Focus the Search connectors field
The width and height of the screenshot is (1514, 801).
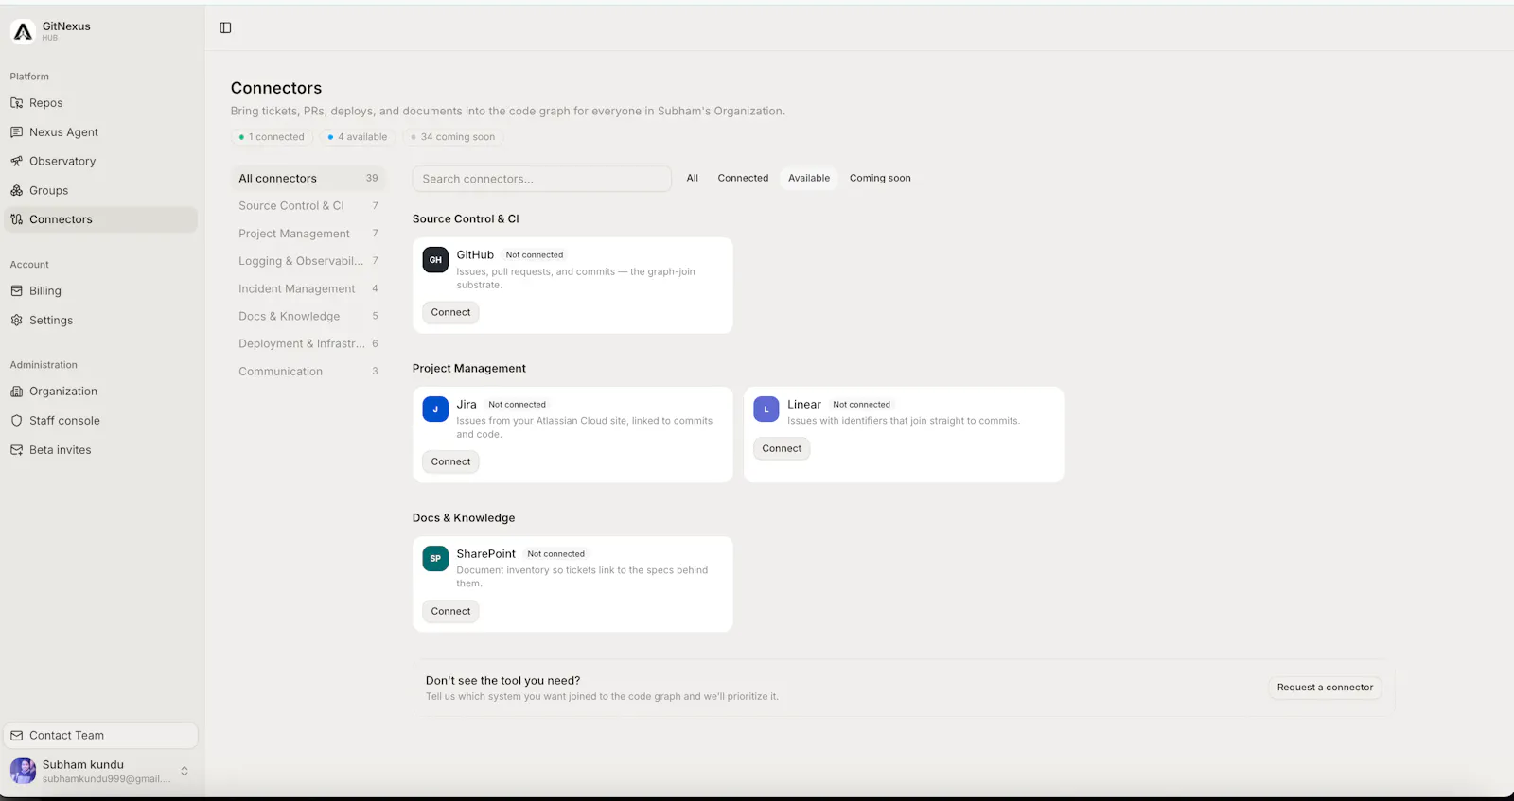point(541,179)
